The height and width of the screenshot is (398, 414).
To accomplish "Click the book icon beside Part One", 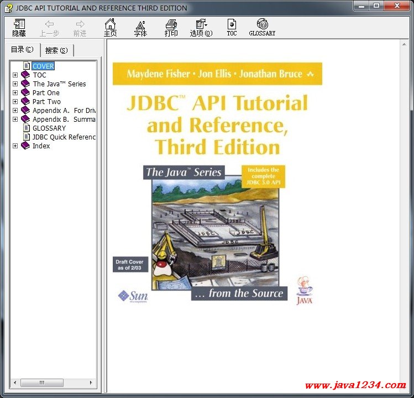I will click(x=25, y=92).
